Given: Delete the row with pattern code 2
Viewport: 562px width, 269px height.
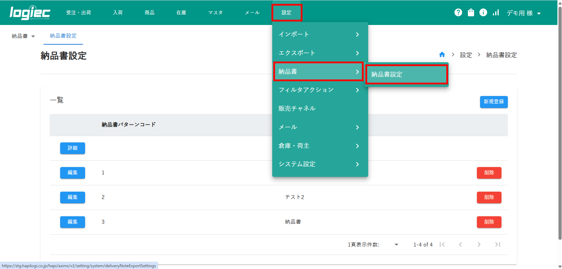Looking at the screenshot, I should 489,197.
